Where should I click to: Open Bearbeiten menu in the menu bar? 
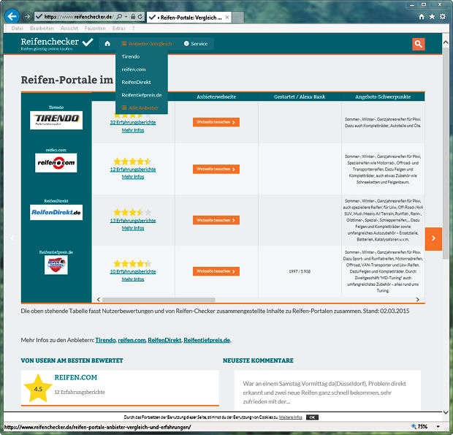pyautogui.click(x=42, y=29)
